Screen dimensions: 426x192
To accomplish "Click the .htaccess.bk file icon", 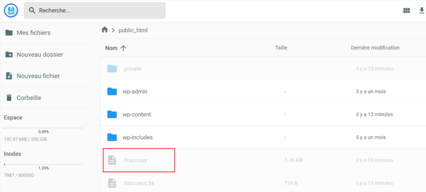I will [x=112, y=183].
